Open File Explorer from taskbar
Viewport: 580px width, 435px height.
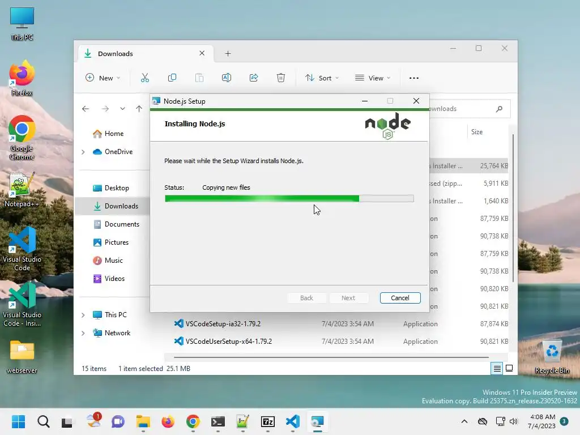coord(143,421)
